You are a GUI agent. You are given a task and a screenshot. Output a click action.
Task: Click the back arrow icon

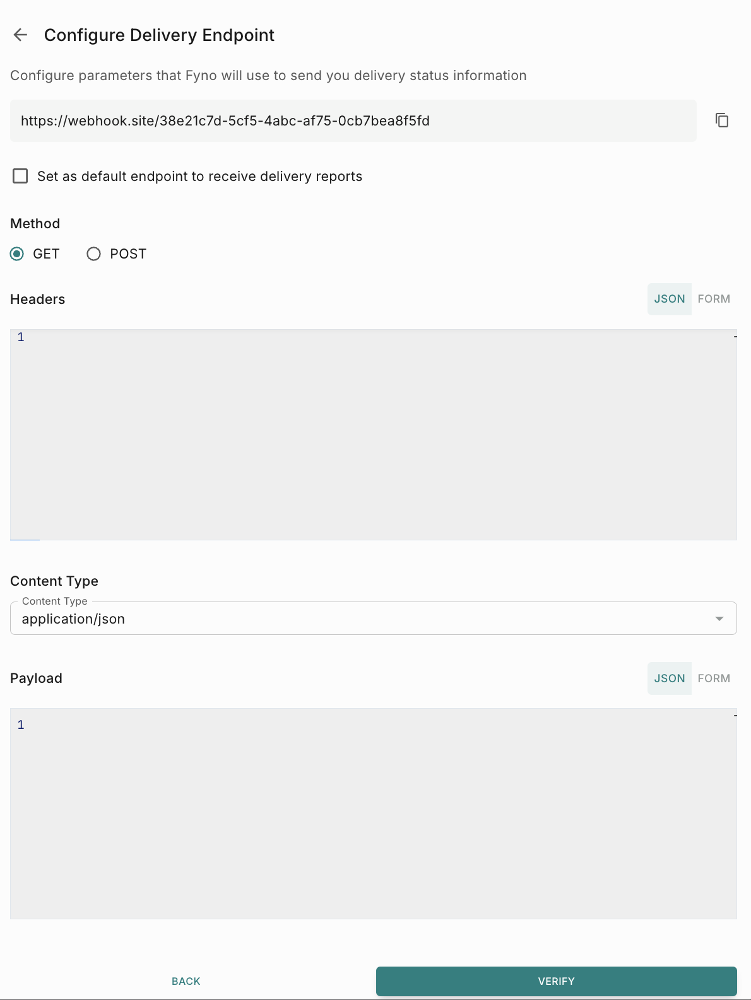click(x=20, y=35)
